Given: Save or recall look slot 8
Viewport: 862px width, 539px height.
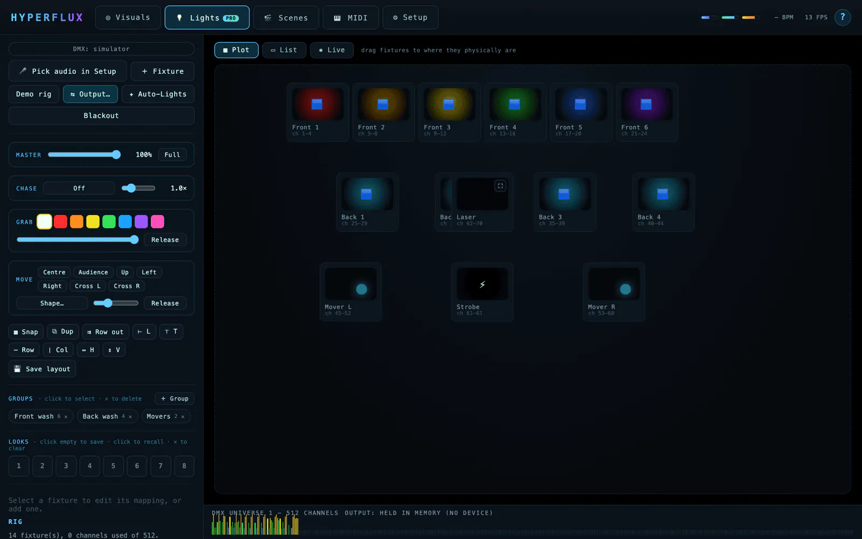Looking at the screenshot, I should [x=184, y=466].
